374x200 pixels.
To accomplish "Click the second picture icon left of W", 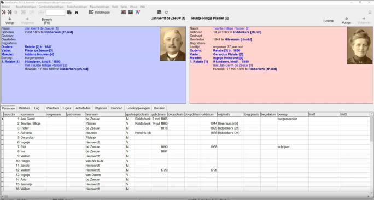I will pos(131,12).
